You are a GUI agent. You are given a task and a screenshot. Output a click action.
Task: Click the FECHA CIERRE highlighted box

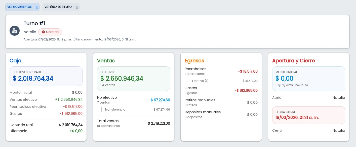[309, 115]
